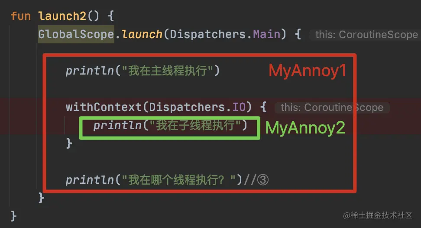Screen dimensions: 421x228
Task: Click the fun keyword
Action: point(21,16)
